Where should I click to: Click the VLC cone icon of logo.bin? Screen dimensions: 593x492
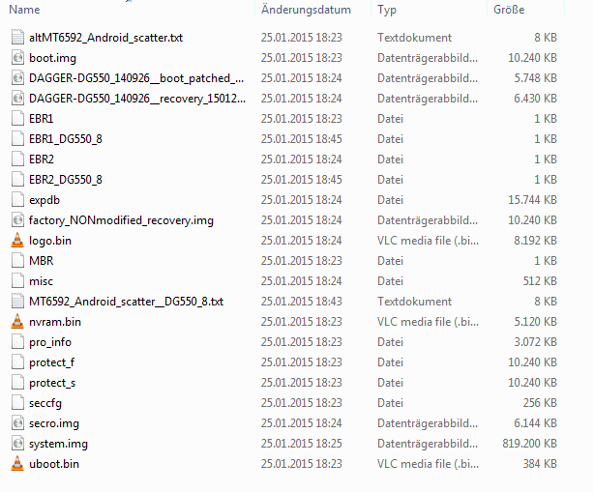click(x=17, y=241)
